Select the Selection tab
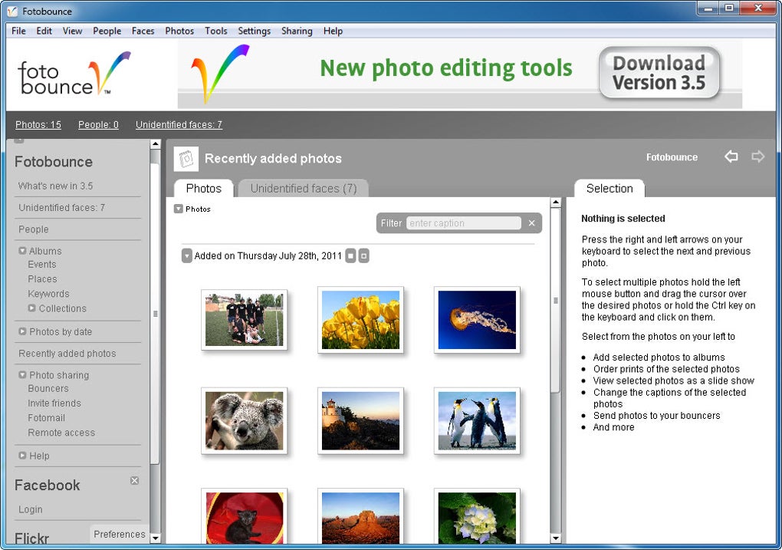This screenshot has width=782, height=550. 609,189
